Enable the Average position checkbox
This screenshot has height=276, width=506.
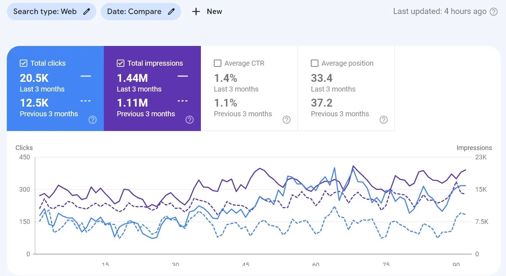(314, 63)
